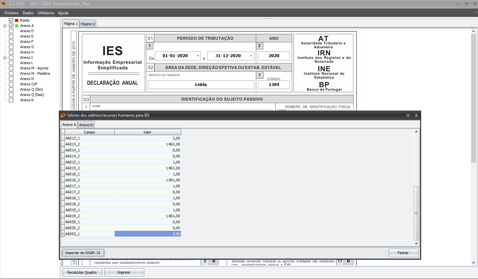Close the Valores dos salários dialog

click(x=416, y=115)
